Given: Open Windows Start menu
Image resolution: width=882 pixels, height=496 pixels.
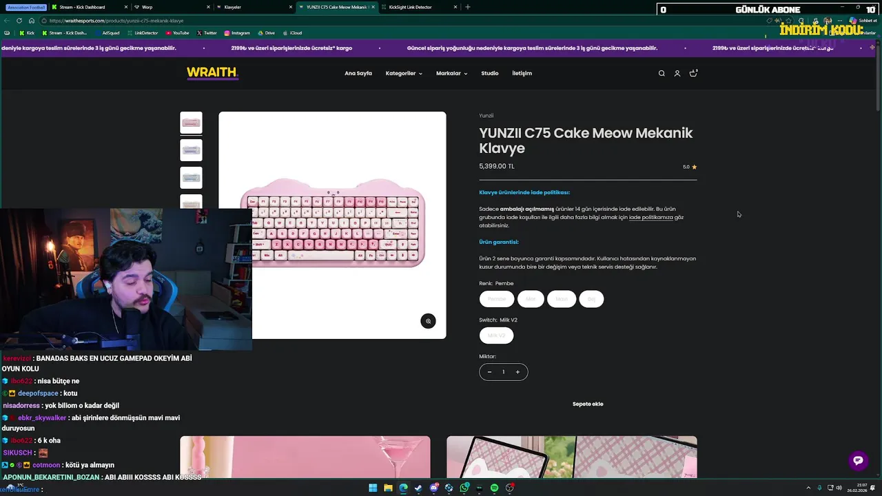Looking at the screenshot, I should click(x=373, y=488).
